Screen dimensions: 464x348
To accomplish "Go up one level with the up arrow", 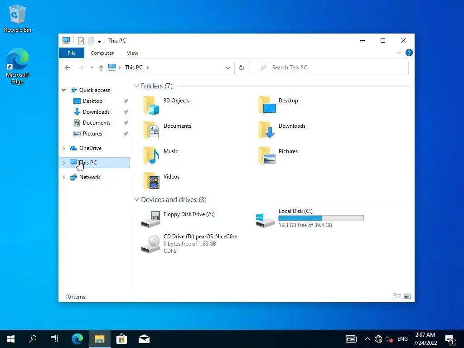I will coord(101,68).
